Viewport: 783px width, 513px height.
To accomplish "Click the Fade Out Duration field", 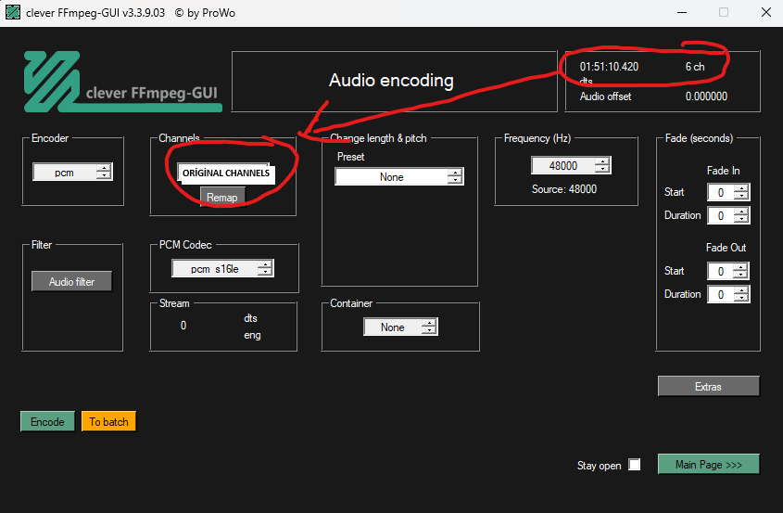I will tap(721, 294).
